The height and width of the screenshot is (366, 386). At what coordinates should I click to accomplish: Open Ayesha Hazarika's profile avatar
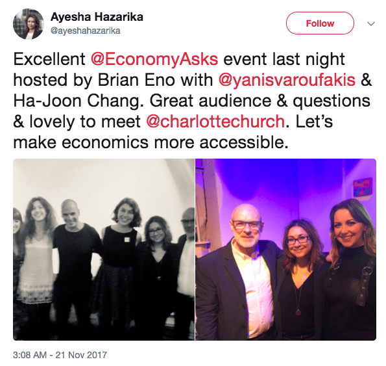[x=29, y=24]
